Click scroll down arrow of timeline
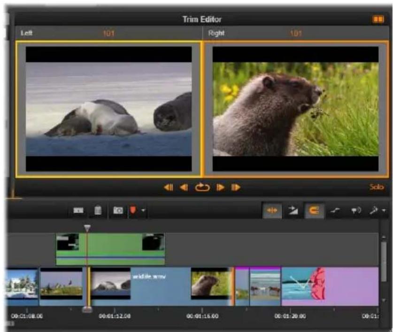 (x=384, y=300)
